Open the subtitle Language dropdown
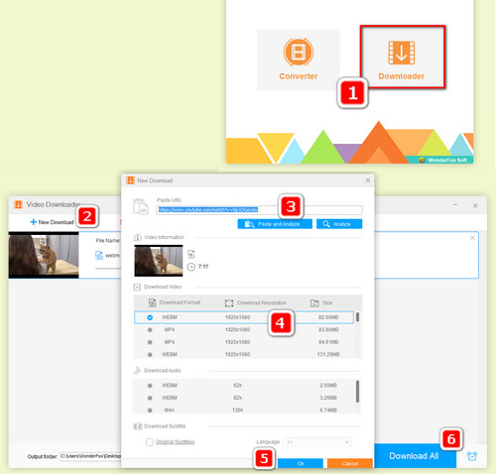 317,442
